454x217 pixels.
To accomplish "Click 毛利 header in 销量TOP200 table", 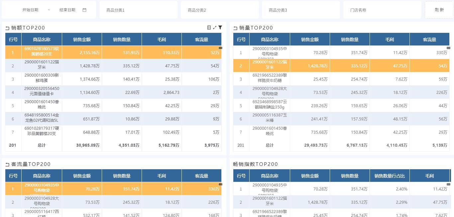I will pyautogui.click(x=390, y=39).
